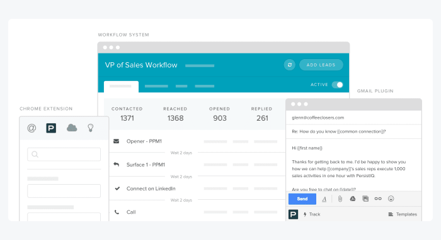Toggle the ACTIVE workflow switch
The height and width of the screenshot is (240, 441).
click(338, 85)
